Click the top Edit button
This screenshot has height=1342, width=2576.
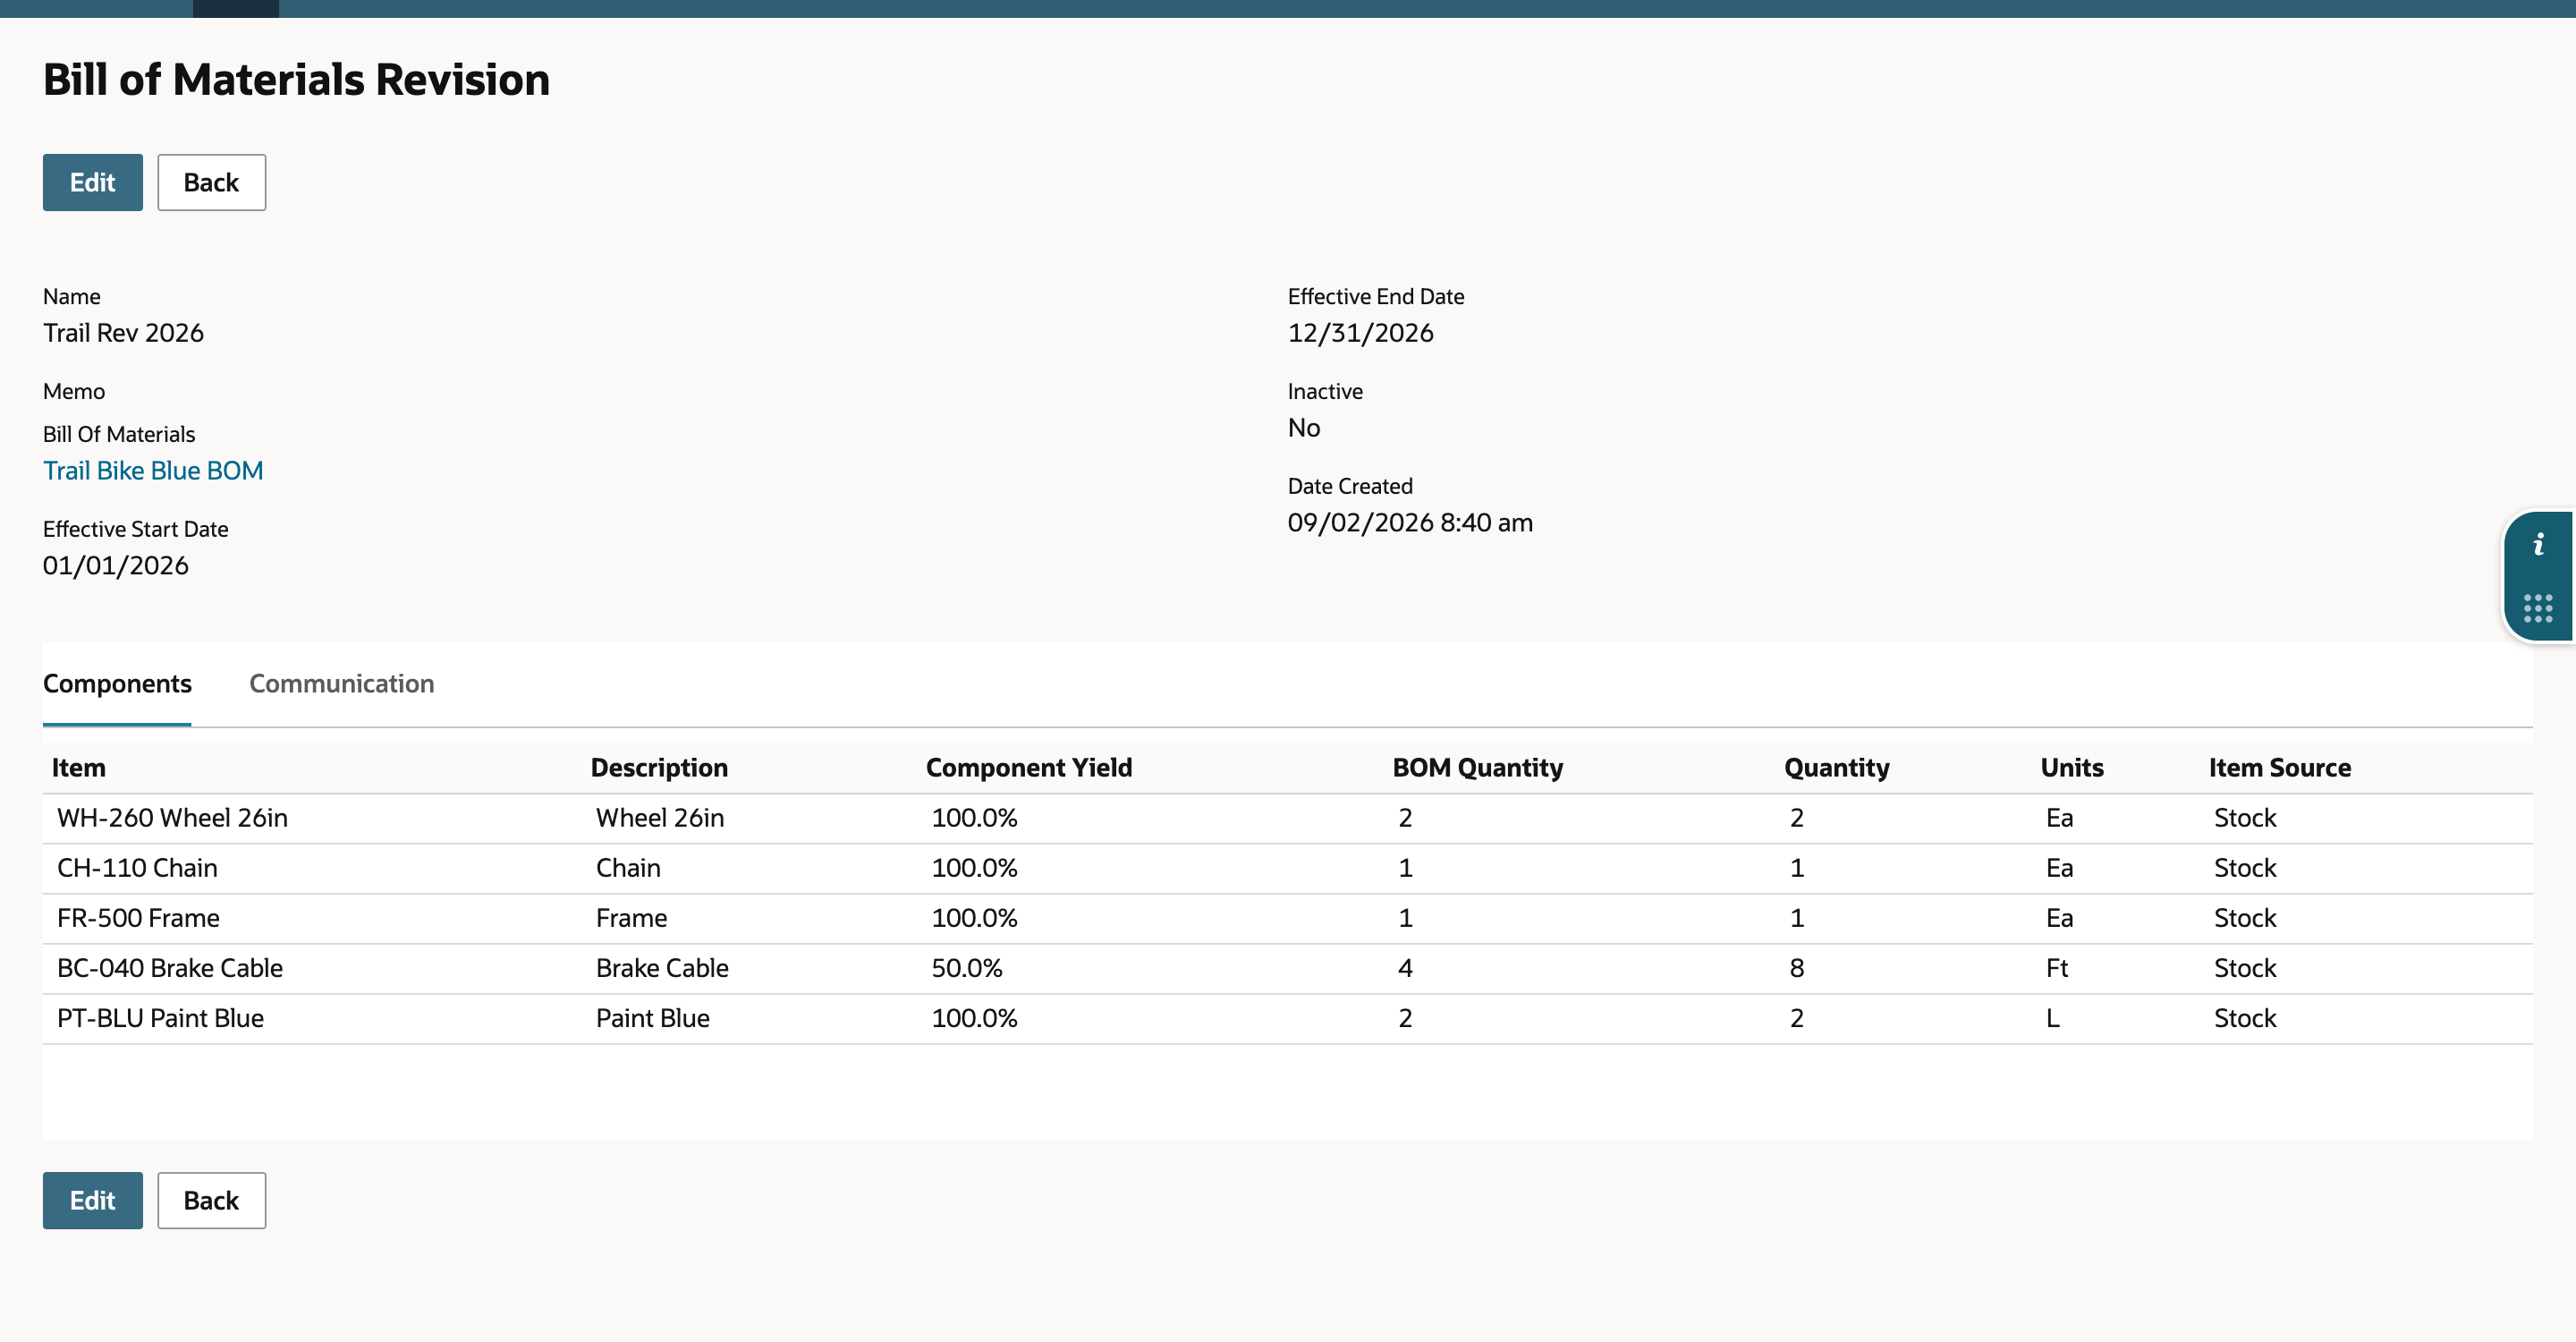(x=93, y=182)
